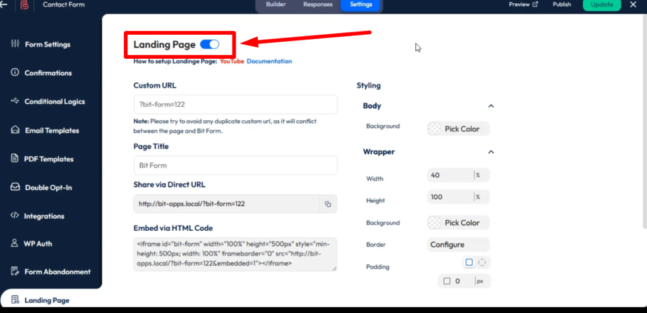Click the back arrow icon
Viewport: 647px width, 313px height.
pos(3,4)
